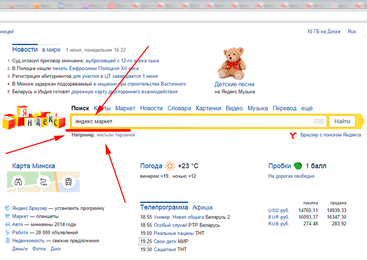This screenshot has height=260, width=367.
Task: Switch to the Картинки tab
Action: (208, 108)
